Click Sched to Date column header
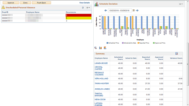189x106 pixels. [x=131, y=58]
